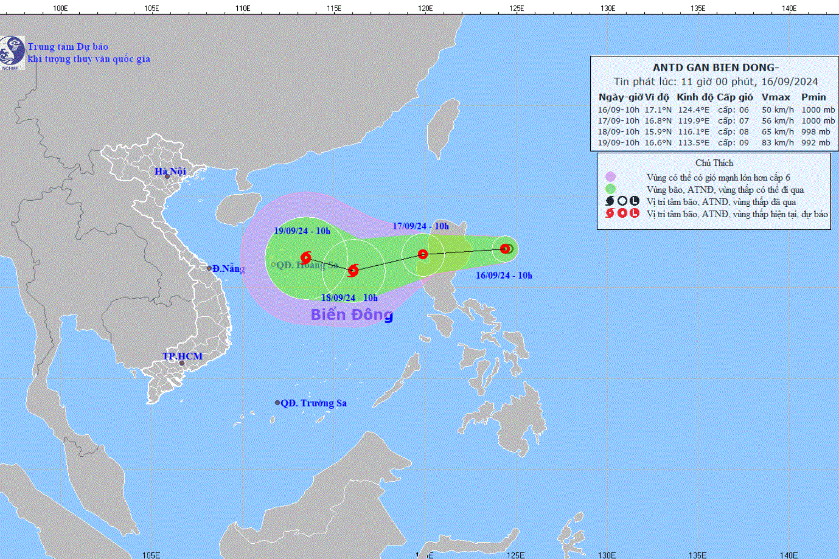This screenshot has width=839, height=559.
Task: Click the 'Pmin' column header
Action: (813, 97)
